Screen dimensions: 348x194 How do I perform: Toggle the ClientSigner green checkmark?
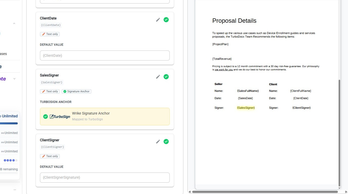pyautogui.click(x=166, y=142)
